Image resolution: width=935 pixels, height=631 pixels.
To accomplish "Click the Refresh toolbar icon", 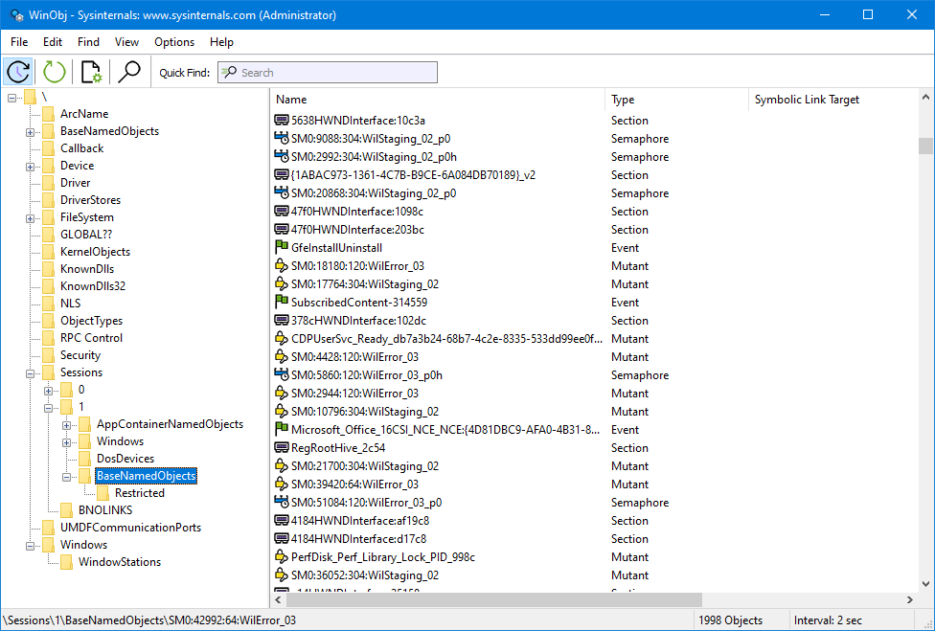I will 17,71.
